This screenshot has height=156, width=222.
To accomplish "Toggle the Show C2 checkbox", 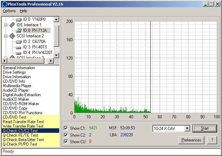I will pyautogui.click(x=66, y=135).
